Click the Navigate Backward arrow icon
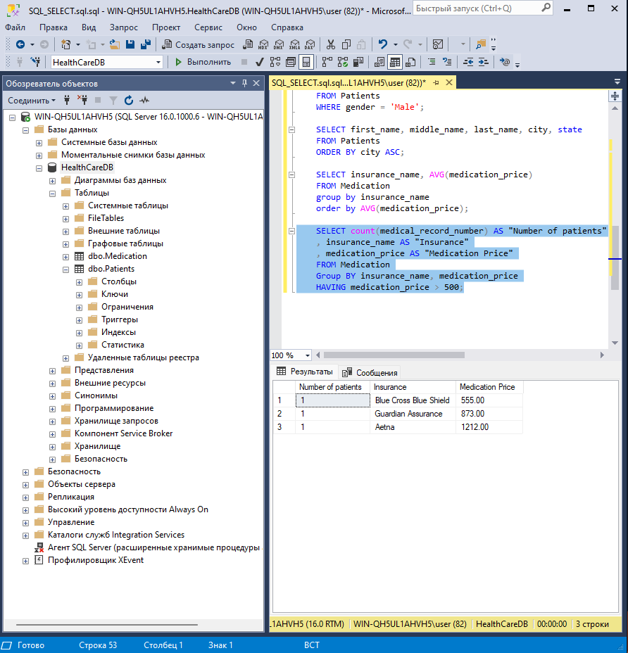The height and width of the screenshot is (653, 628). tap(20, 44)
